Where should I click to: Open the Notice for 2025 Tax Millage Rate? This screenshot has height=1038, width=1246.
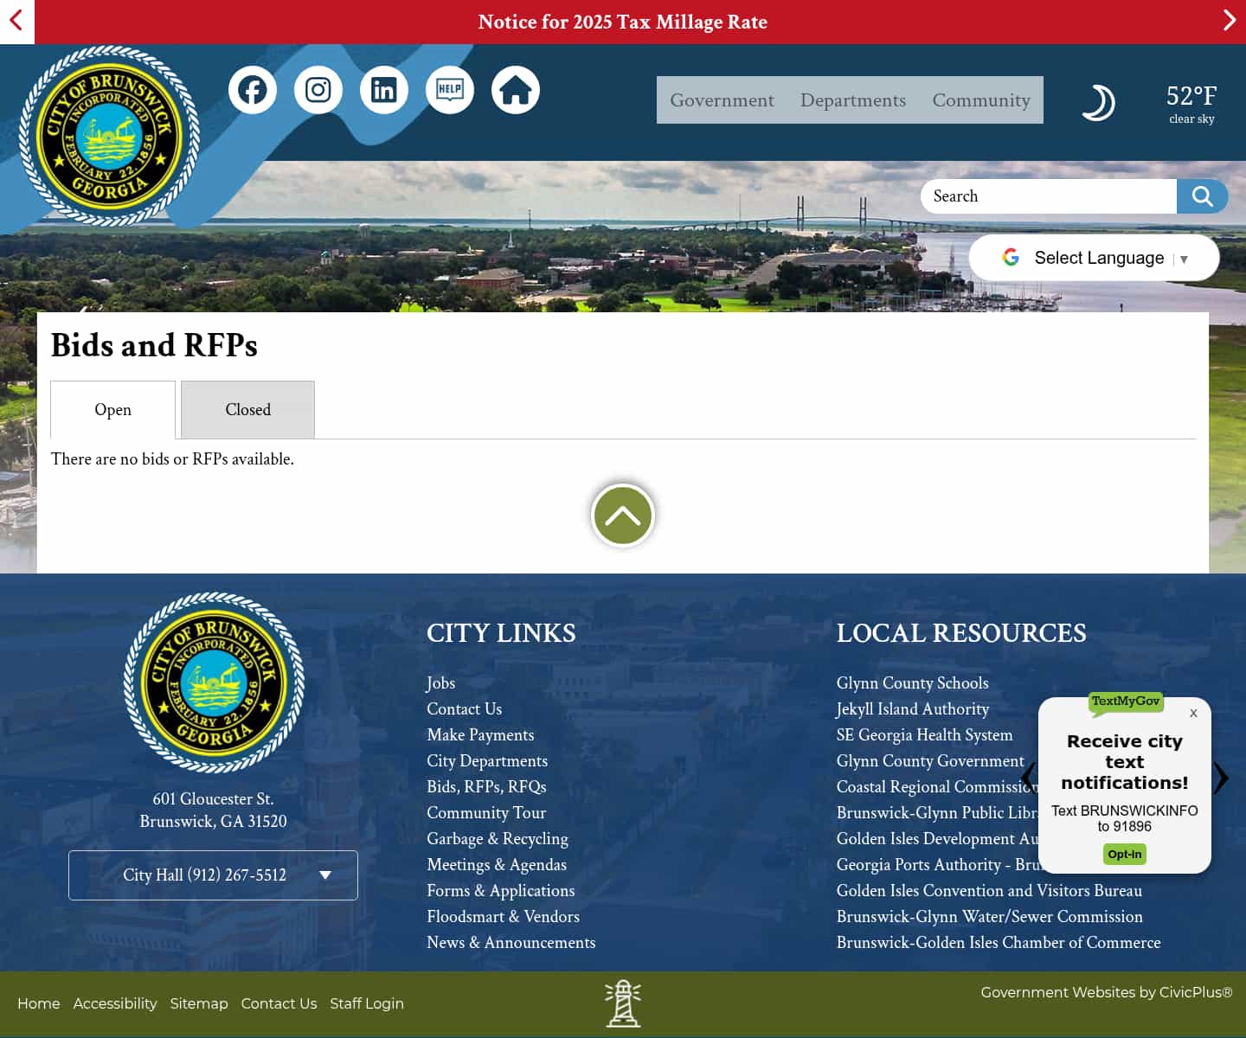coord(622,22)
